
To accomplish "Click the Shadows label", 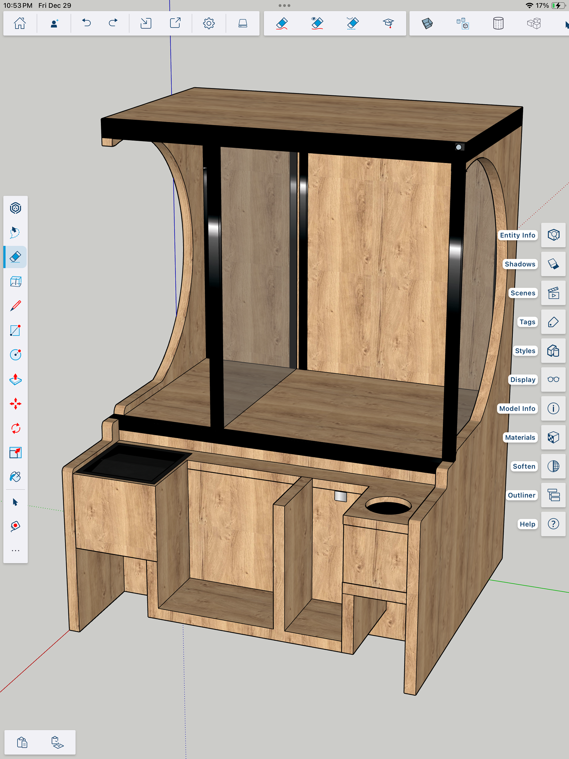I will coord(520,264).
